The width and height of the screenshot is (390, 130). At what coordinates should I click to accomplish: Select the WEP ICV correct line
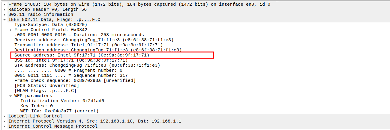click(59, 111)
